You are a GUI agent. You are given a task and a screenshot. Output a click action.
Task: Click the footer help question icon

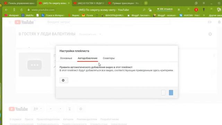tap(81, 109)
